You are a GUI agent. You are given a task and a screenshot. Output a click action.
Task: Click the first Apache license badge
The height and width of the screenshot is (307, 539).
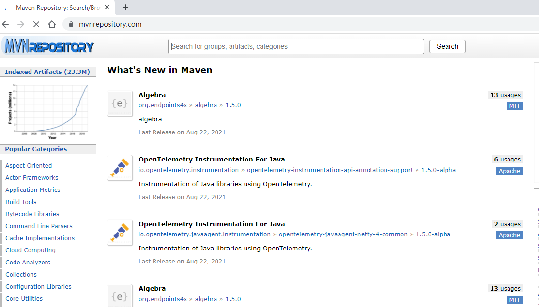[509, 171]
